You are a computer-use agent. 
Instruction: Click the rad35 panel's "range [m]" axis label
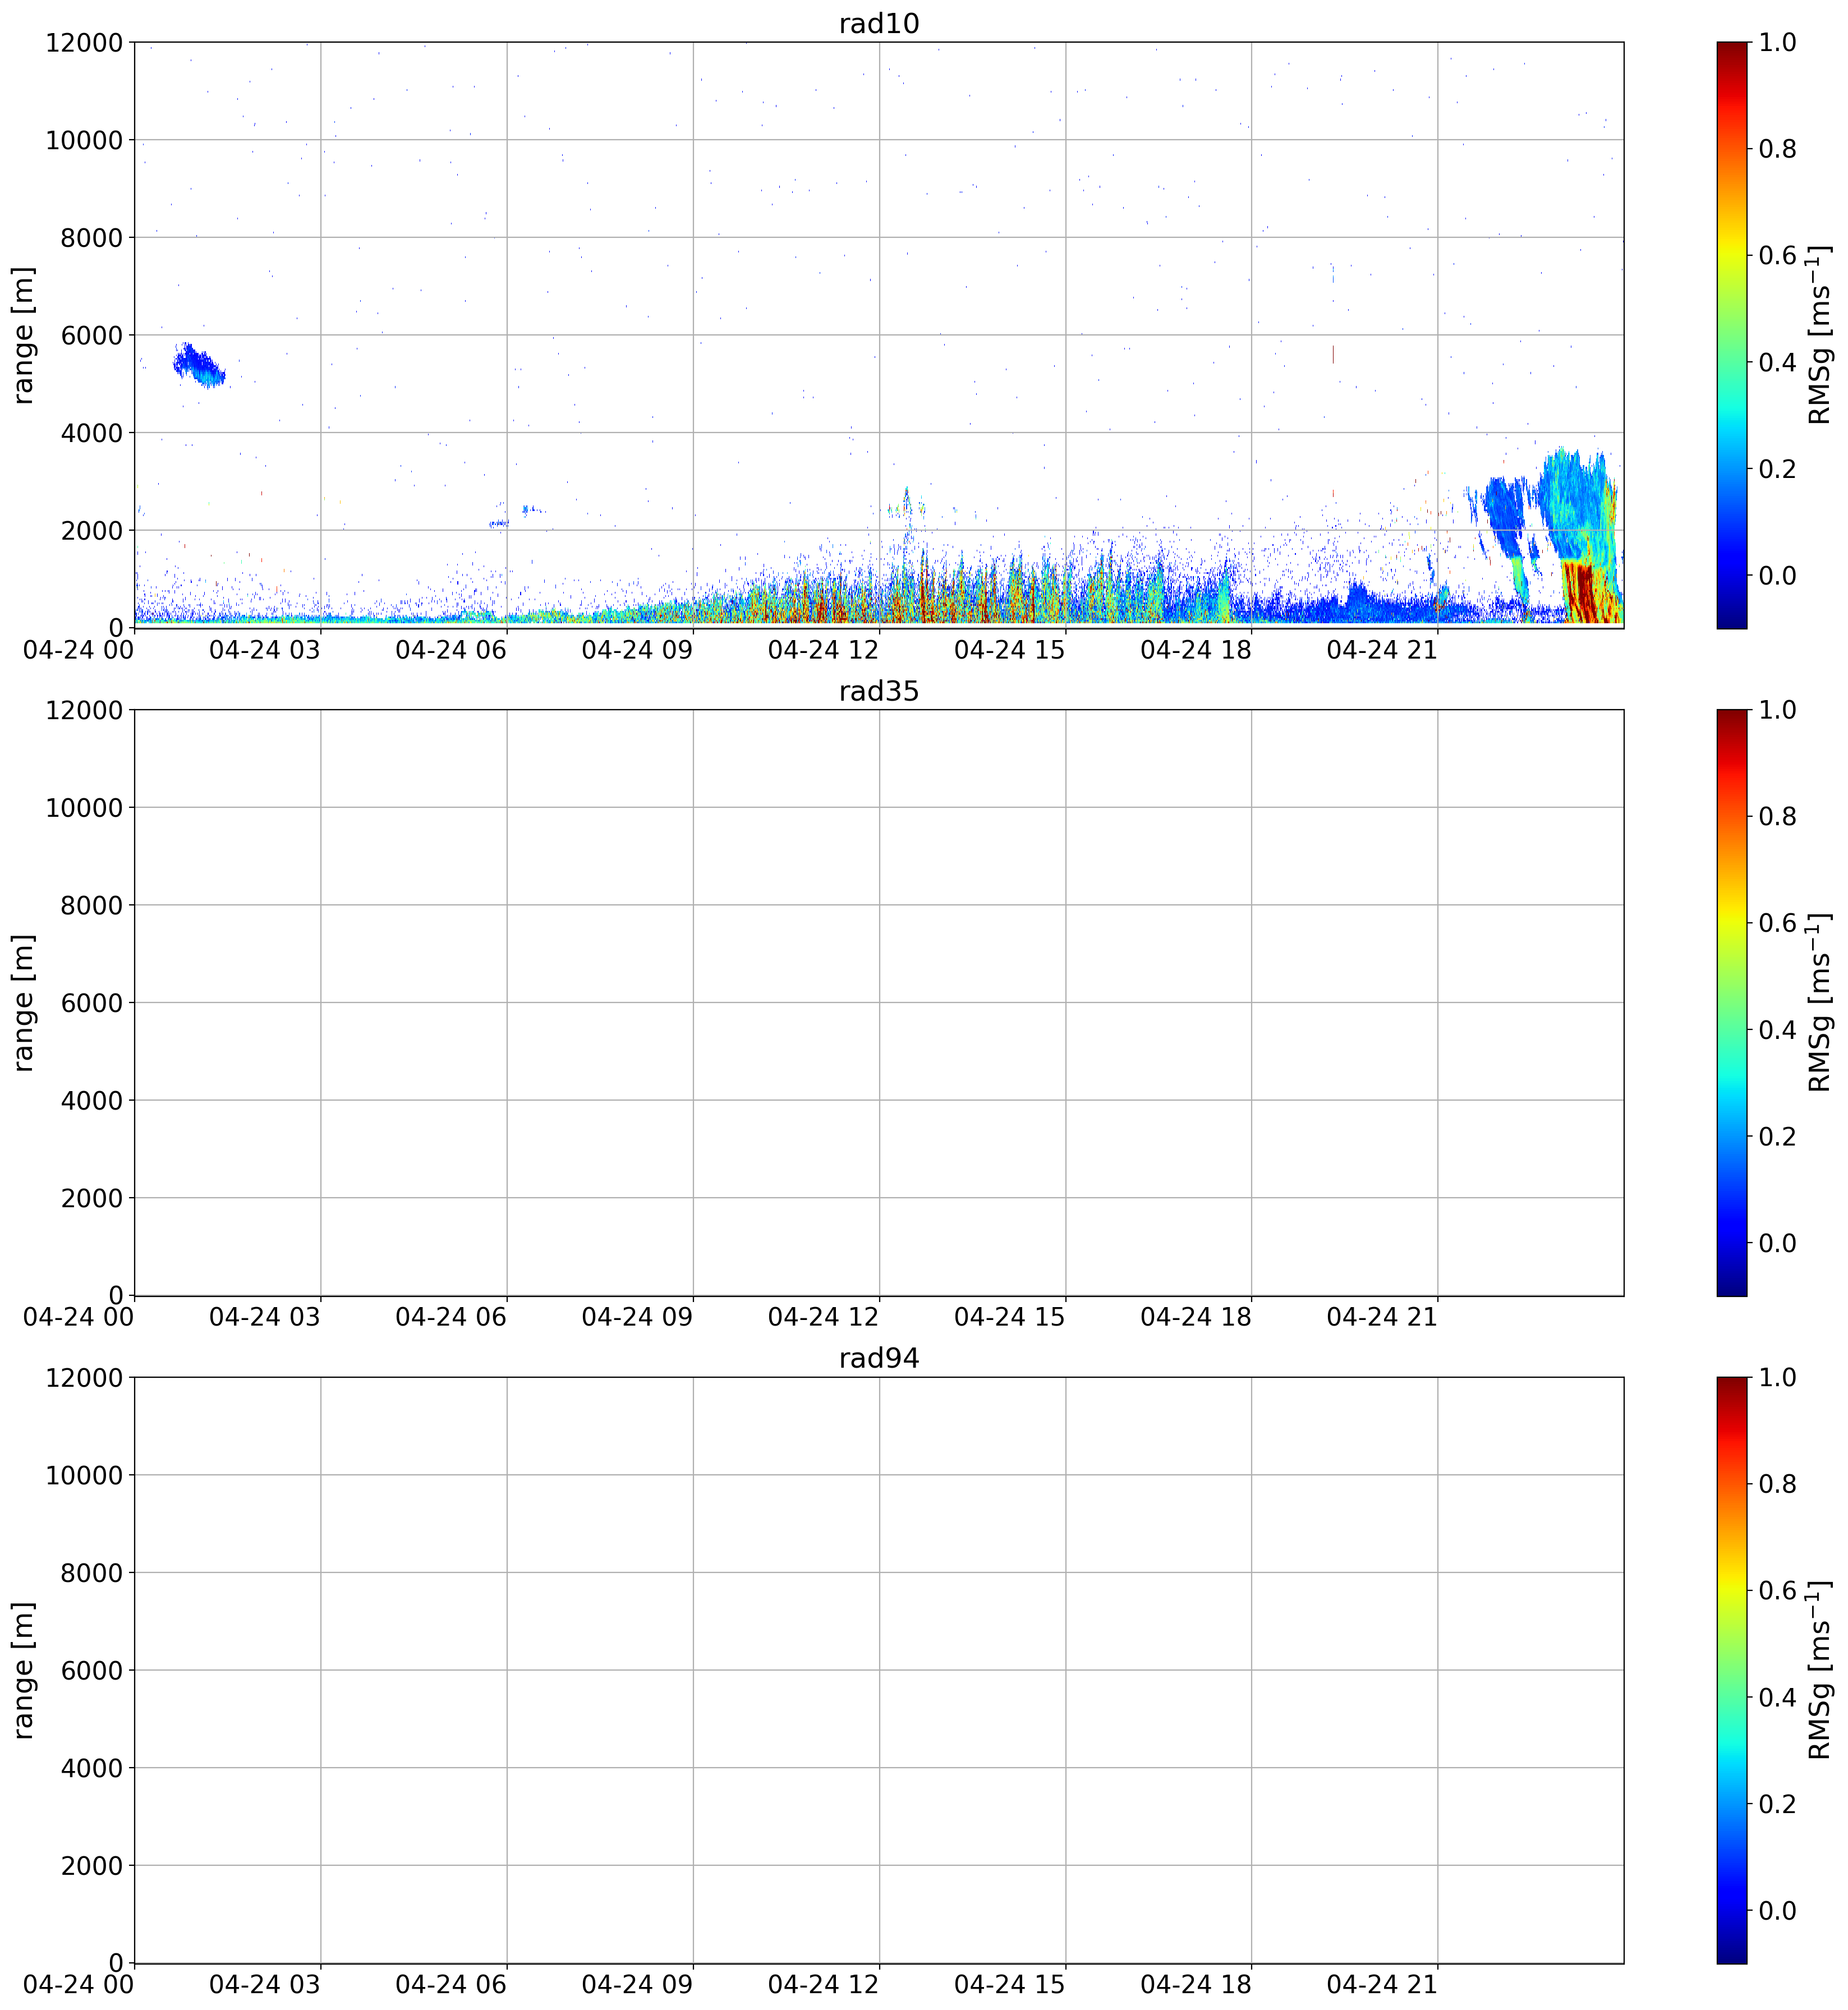[24, 1003]
